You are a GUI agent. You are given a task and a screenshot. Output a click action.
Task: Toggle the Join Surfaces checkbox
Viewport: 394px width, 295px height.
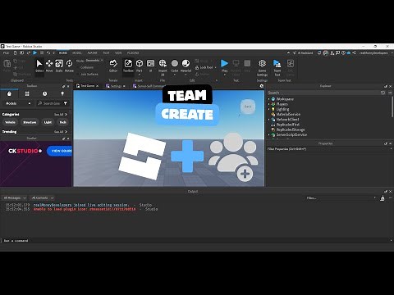(87, 74)
